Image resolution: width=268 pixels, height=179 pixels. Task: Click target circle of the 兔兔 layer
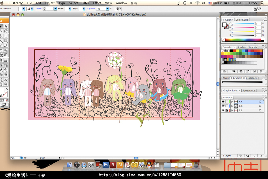tap(260, 101)
